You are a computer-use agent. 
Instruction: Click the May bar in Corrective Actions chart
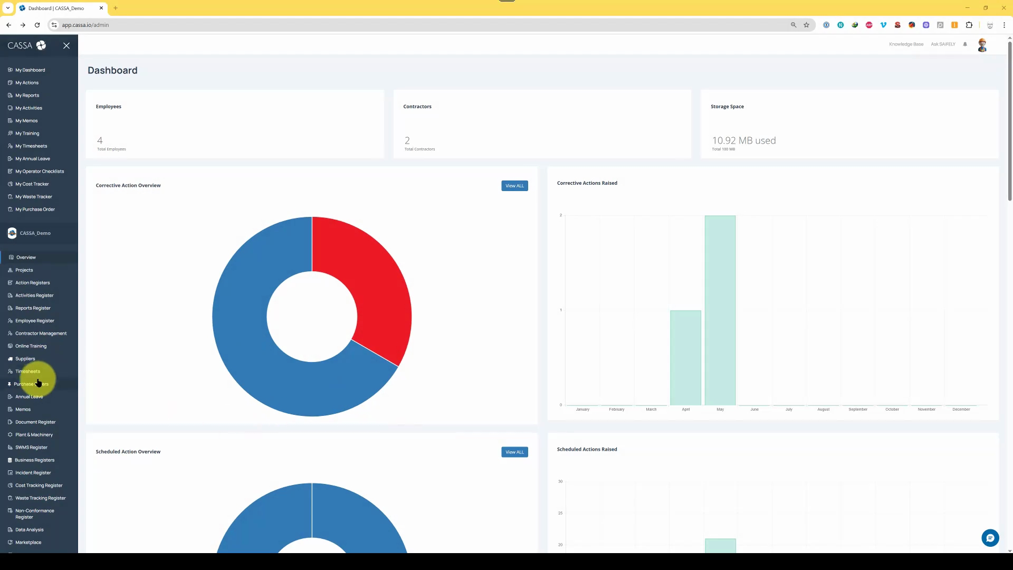[x=720, y=310]
